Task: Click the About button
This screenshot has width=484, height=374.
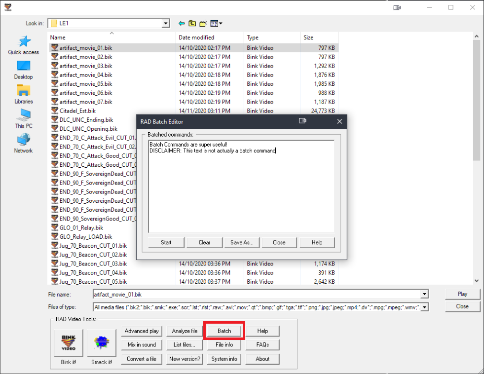Action: click(x=262, y=359)
